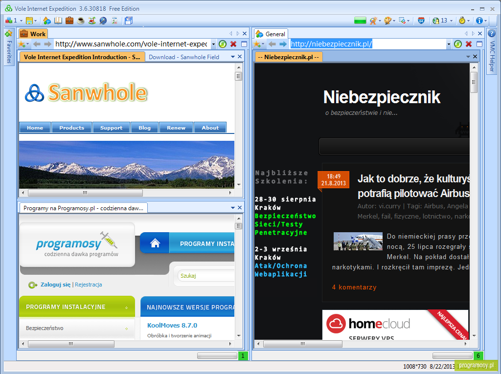Click the globe with wrench icon
Image resolution: width=501 pixels, height=374 pixels.
point(103,21)
